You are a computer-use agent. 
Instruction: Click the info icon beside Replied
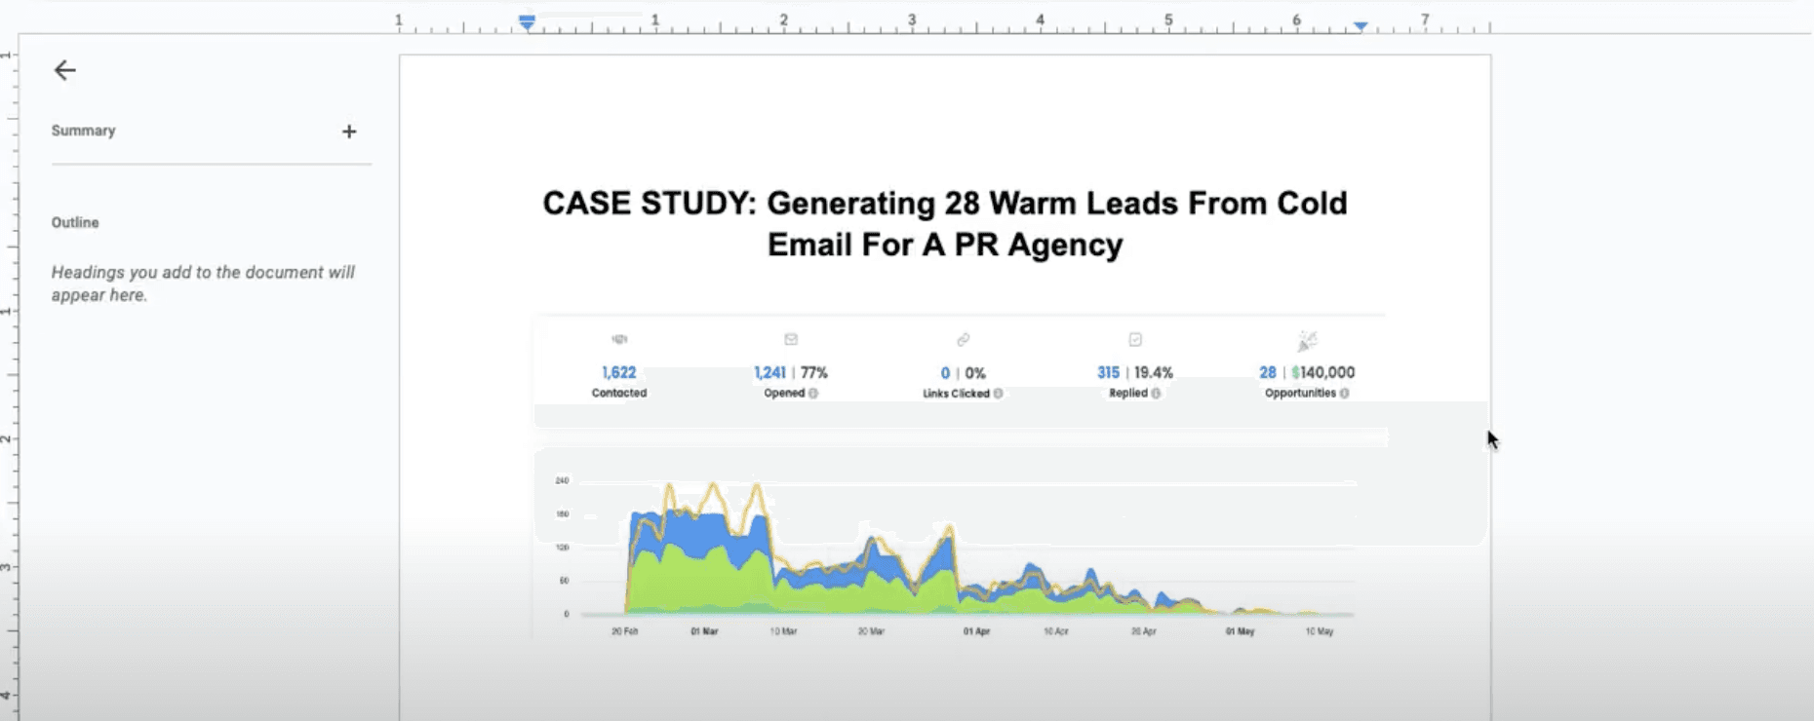(x=1156, y=394)
